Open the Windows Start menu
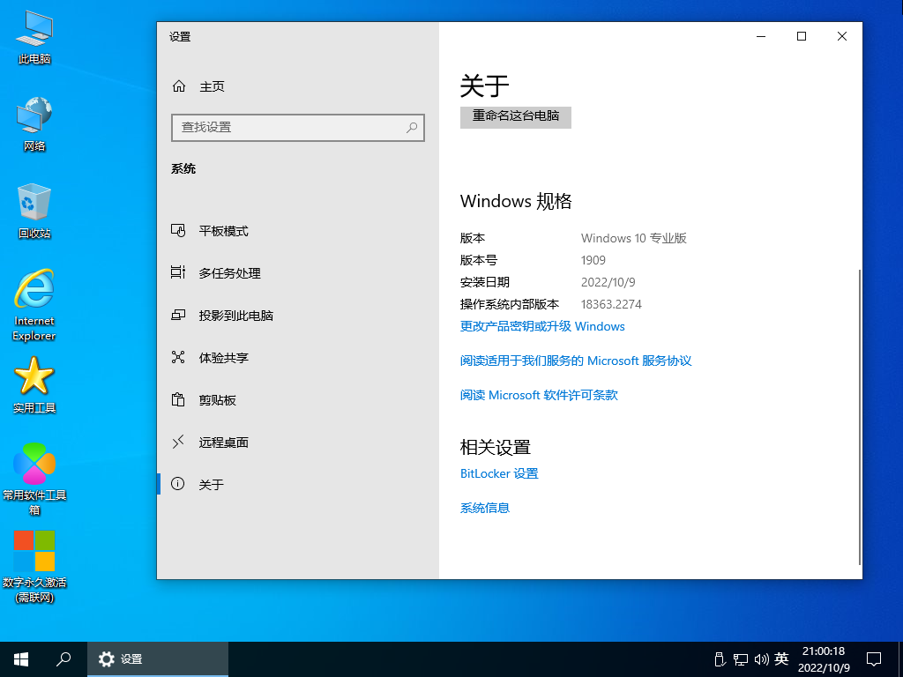903x677 pixels. pos(21,658)
